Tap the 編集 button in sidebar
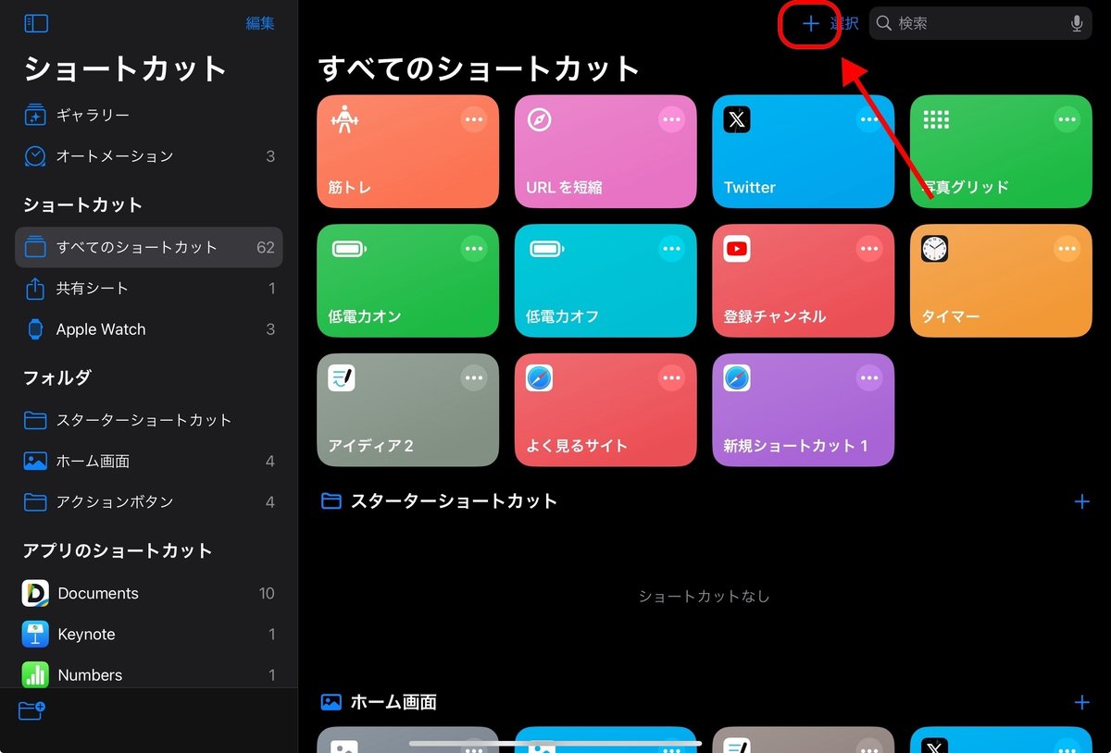This screenshot has width=1111, height=753. [260, 24]
